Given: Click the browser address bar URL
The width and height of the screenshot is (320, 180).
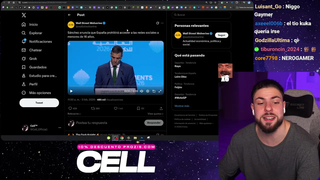Looking at the screenshot, I should (x=44, y=2).
